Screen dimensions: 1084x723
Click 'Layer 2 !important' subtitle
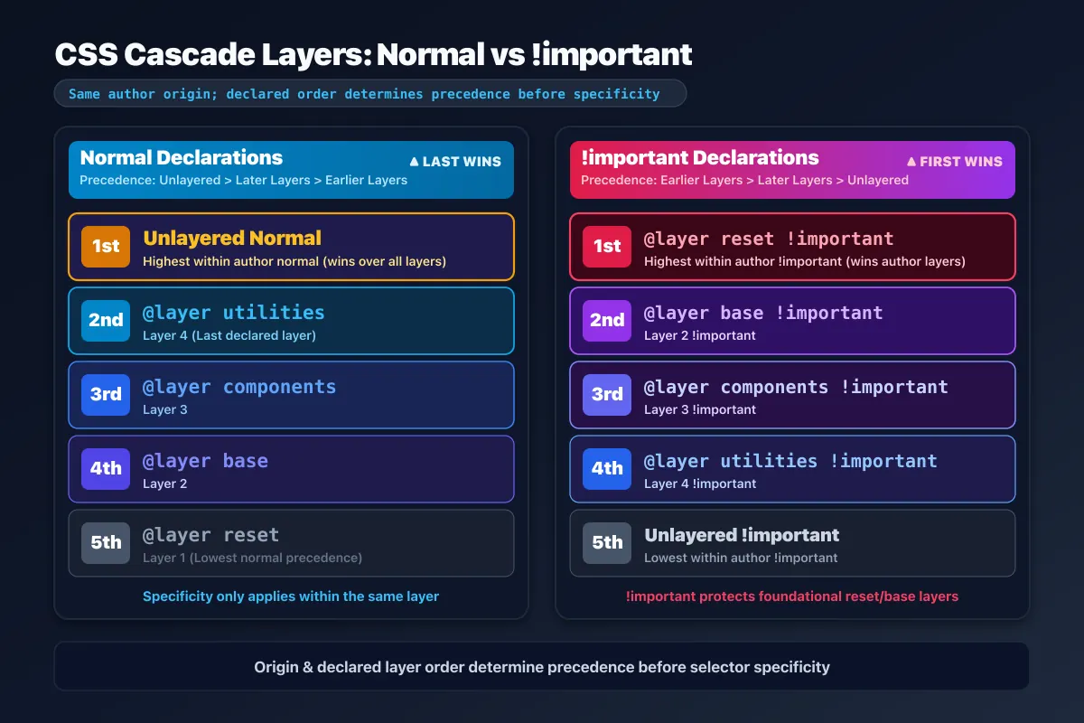(700, 335)
